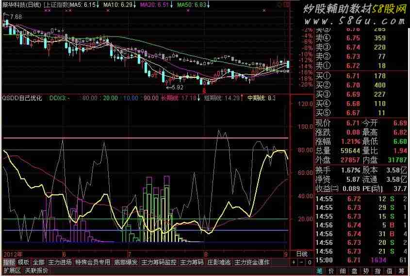Click the plus zoom-in button
The width and height of the screenshot is (410, 276).
click(294, 262)
